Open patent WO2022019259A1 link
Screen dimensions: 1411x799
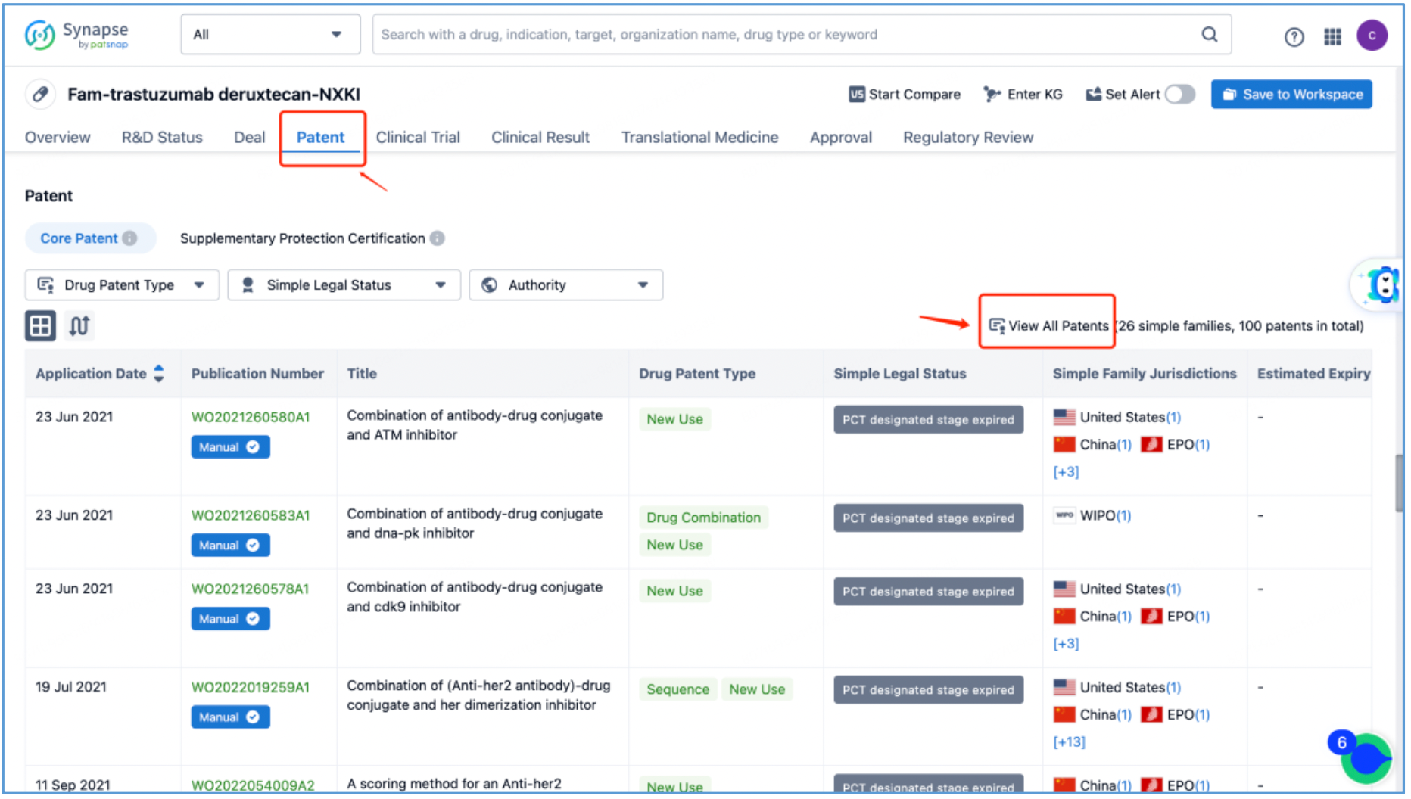251,688
